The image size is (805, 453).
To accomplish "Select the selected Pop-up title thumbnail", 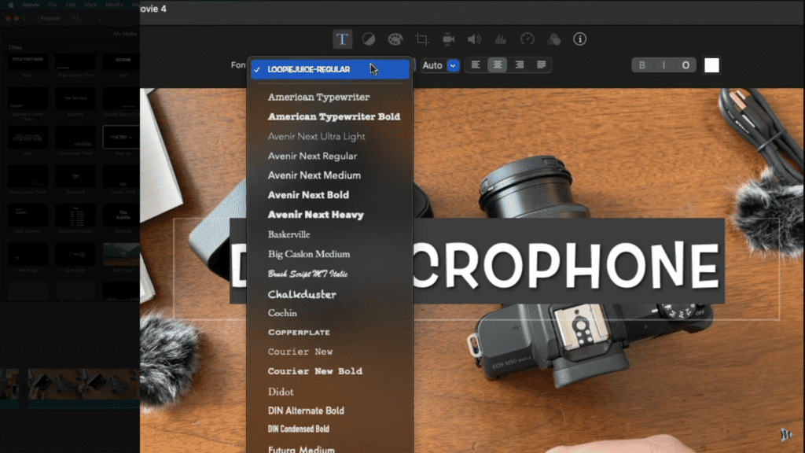I will coord(121,137).
